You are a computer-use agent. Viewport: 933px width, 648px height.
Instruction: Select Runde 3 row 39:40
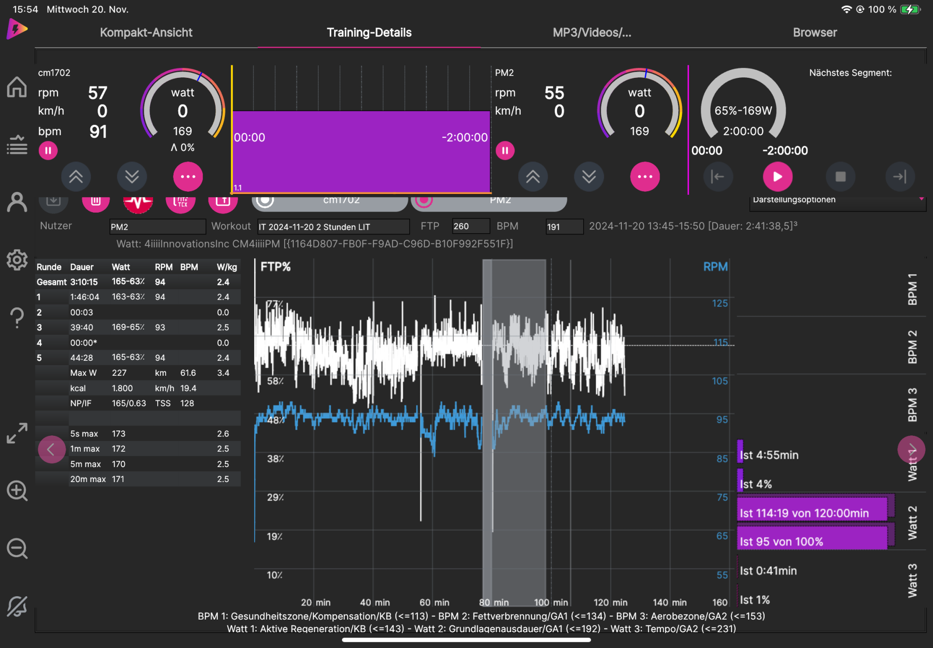[x=138, y=327]
